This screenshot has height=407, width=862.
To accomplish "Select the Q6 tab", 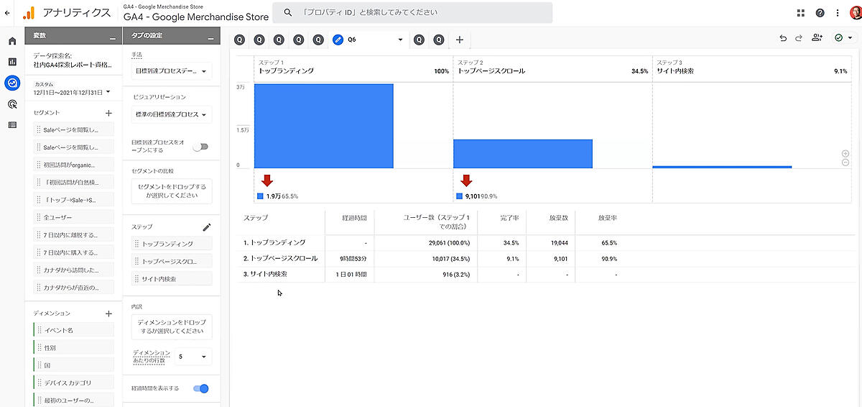I will [368, 40].
